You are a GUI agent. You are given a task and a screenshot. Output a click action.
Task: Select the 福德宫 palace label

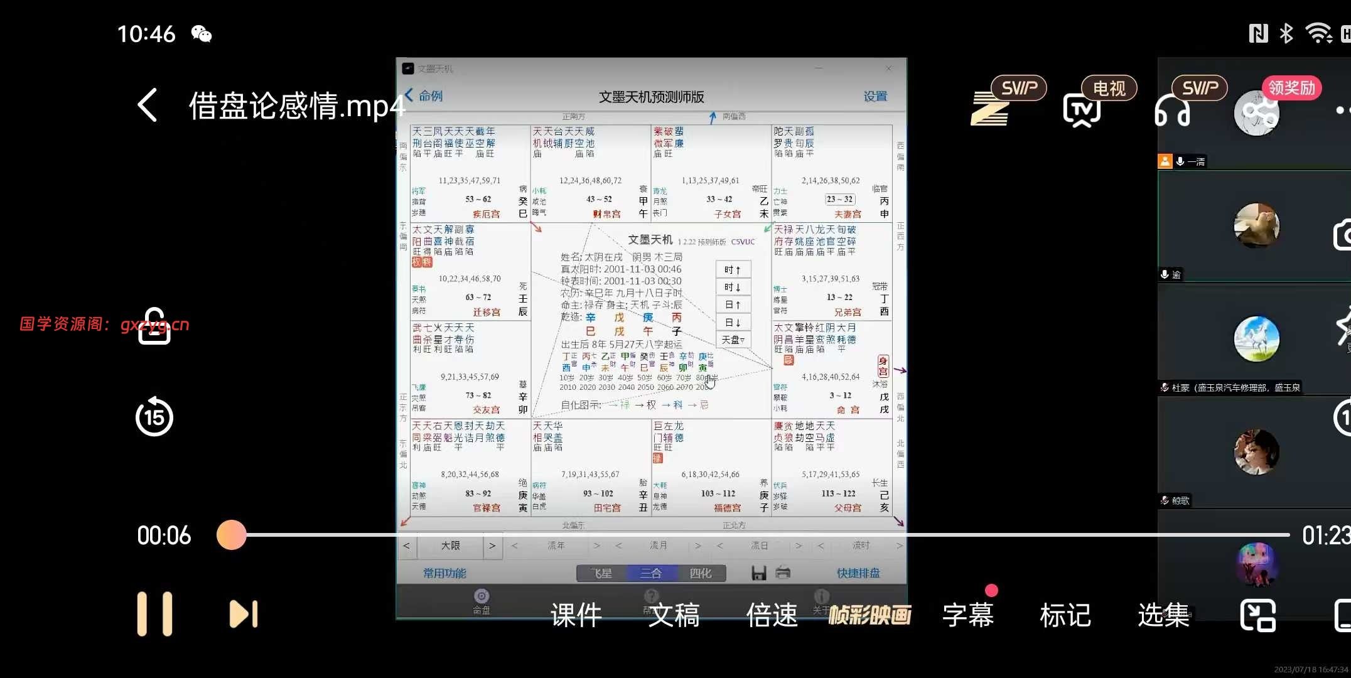point(728,508)
